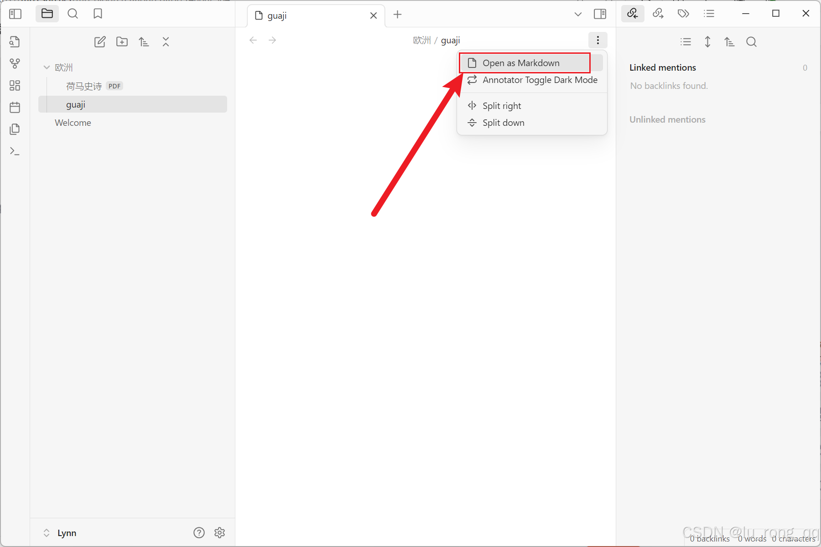
Task: Click the 欧洲 breadcrumb in note header
Action: coord(421,40)
